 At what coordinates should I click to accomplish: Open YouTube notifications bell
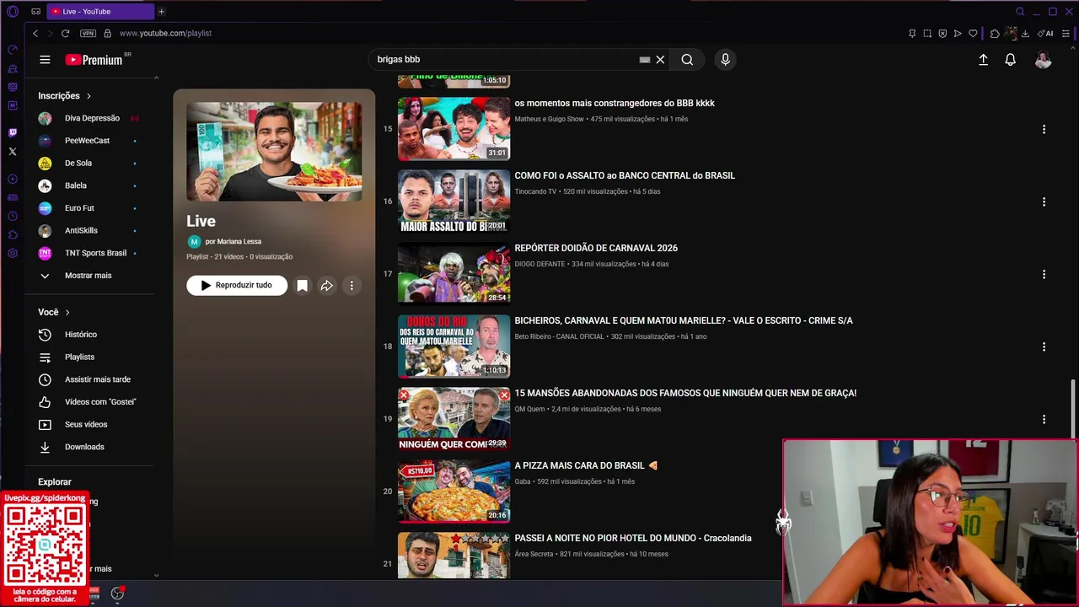1010,60
